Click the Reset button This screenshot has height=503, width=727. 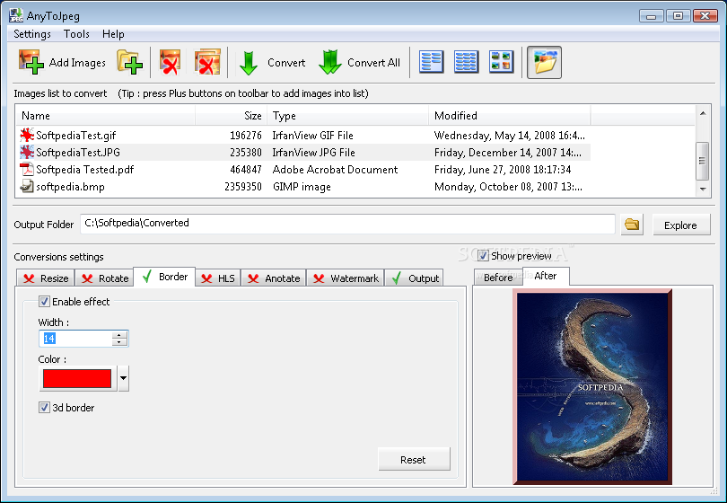[x=414, y=459]
